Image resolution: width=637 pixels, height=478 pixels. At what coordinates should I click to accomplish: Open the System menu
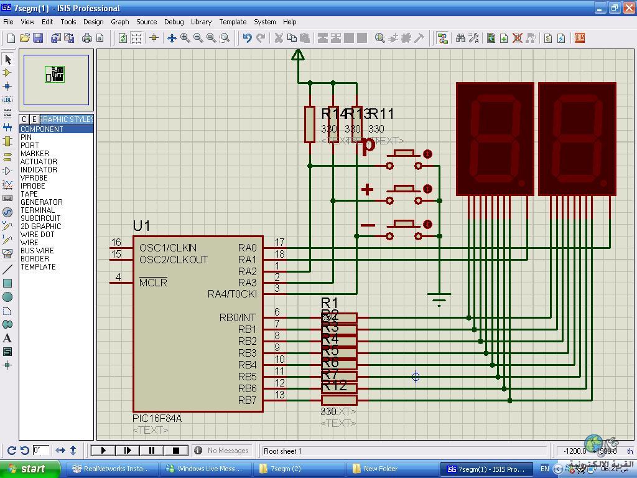click(x=265, y=22)
